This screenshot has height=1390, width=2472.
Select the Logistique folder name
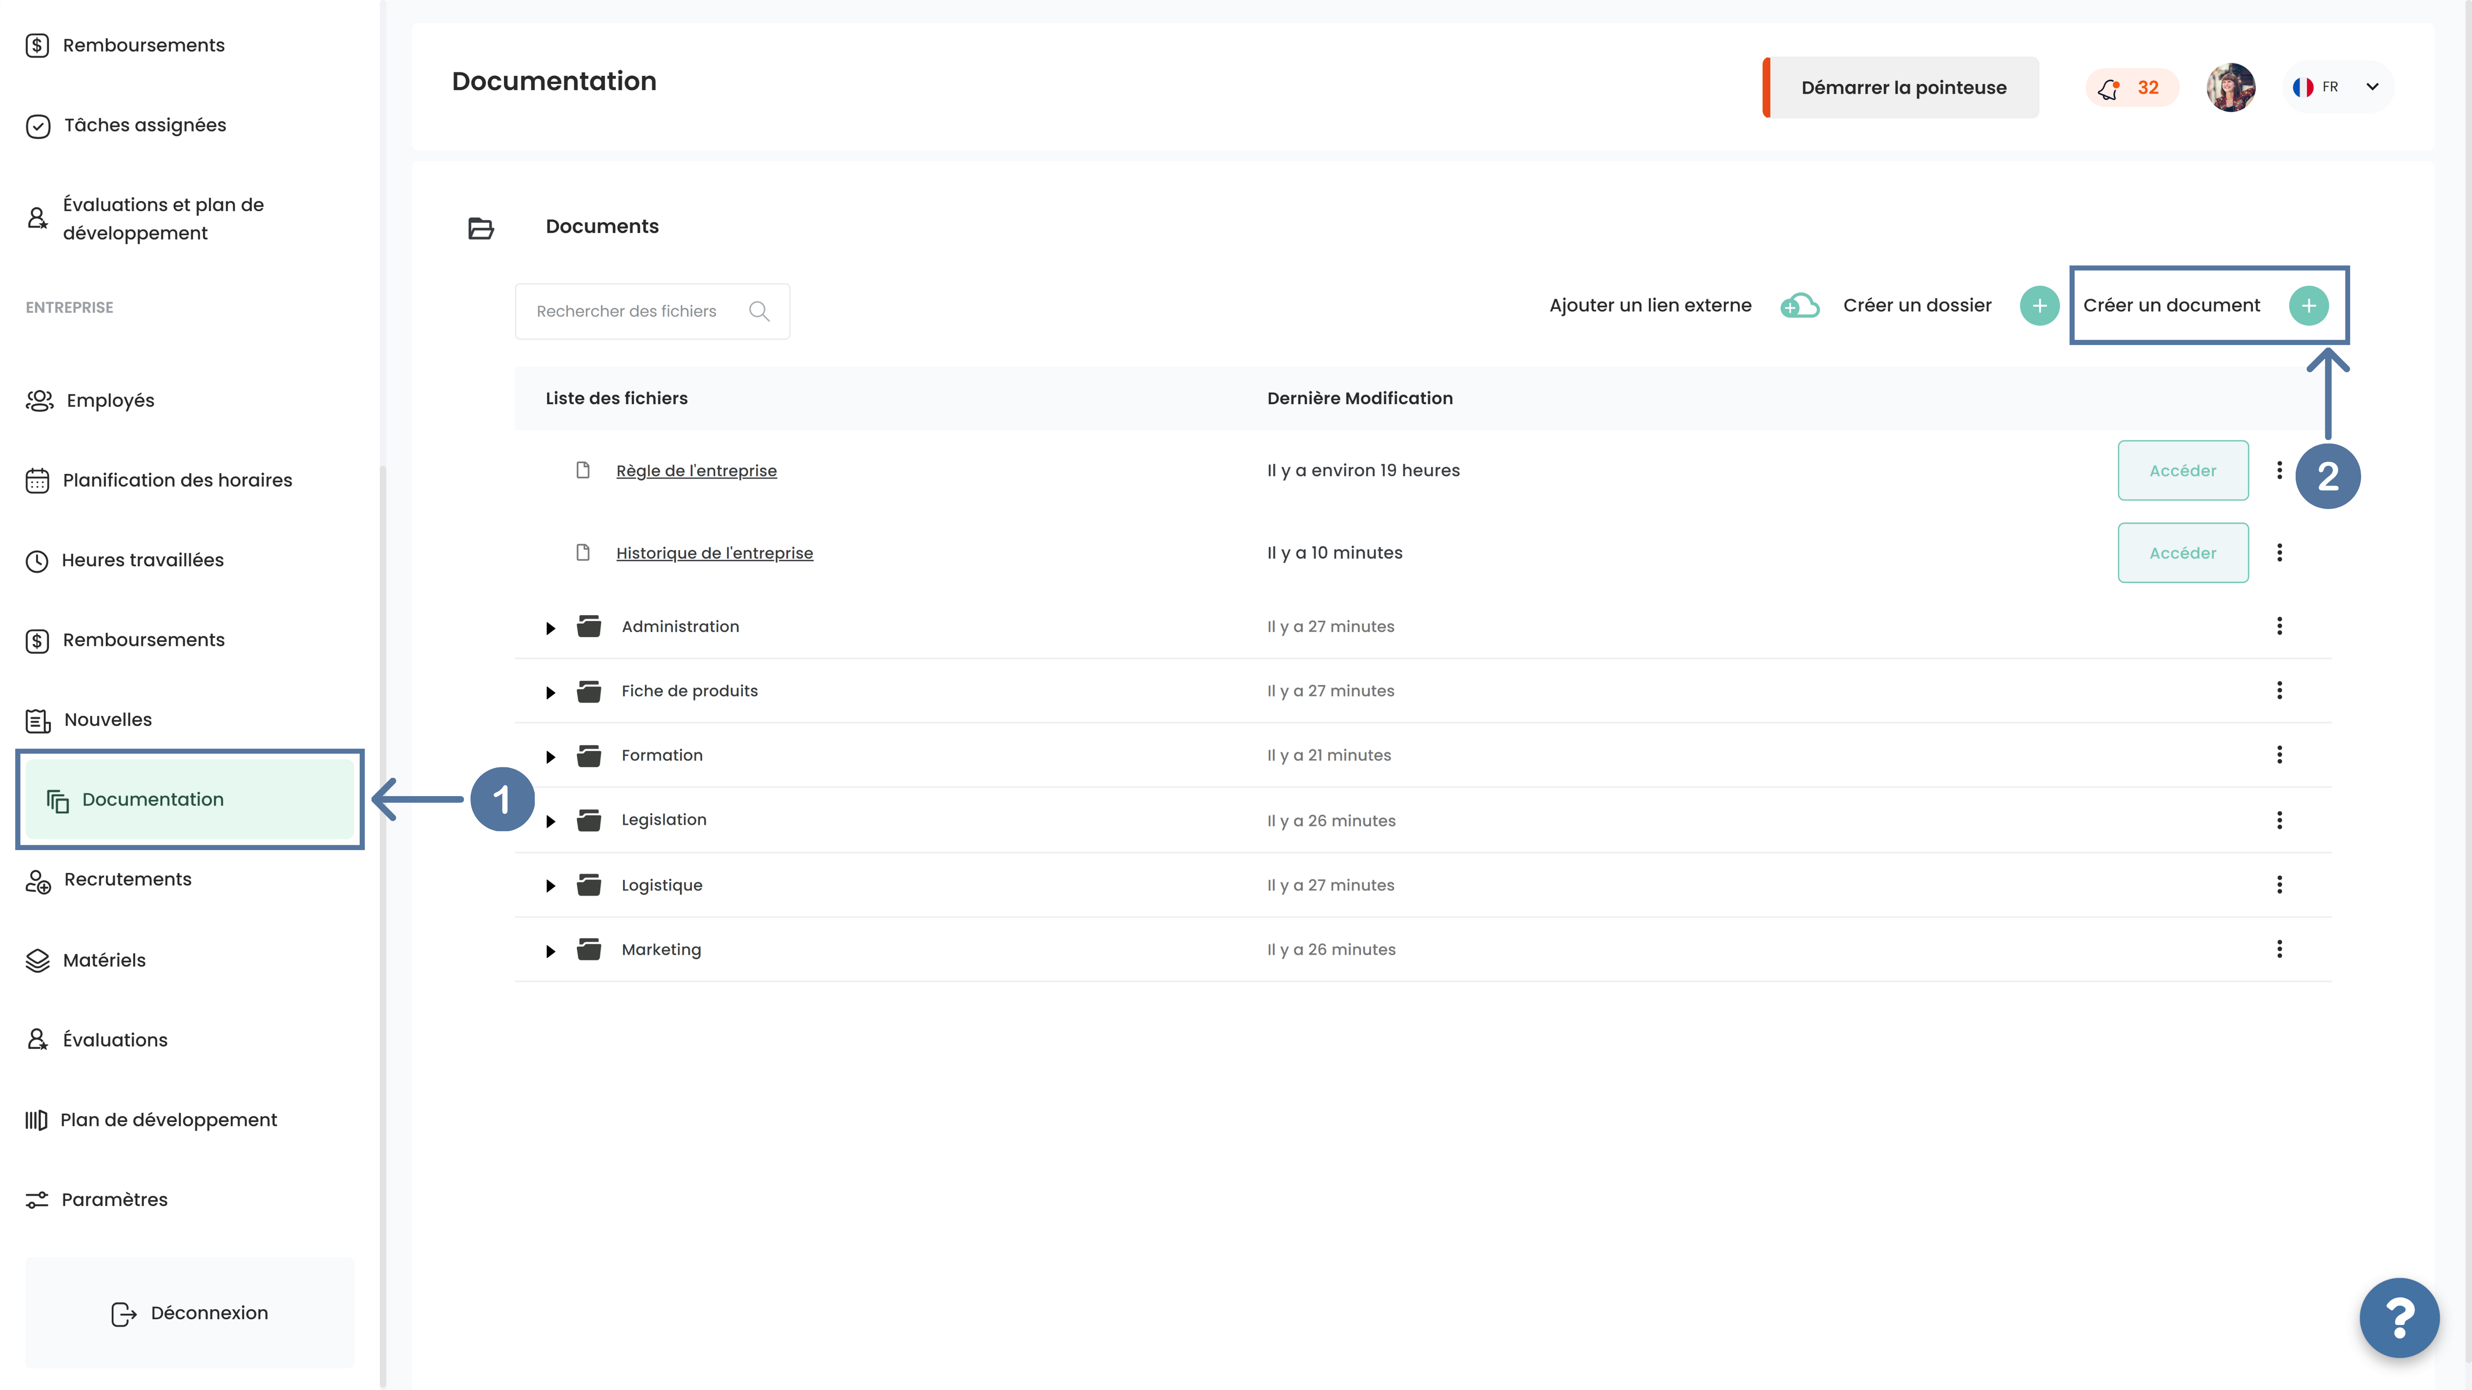pyautogui.click(x=662, y=885)
